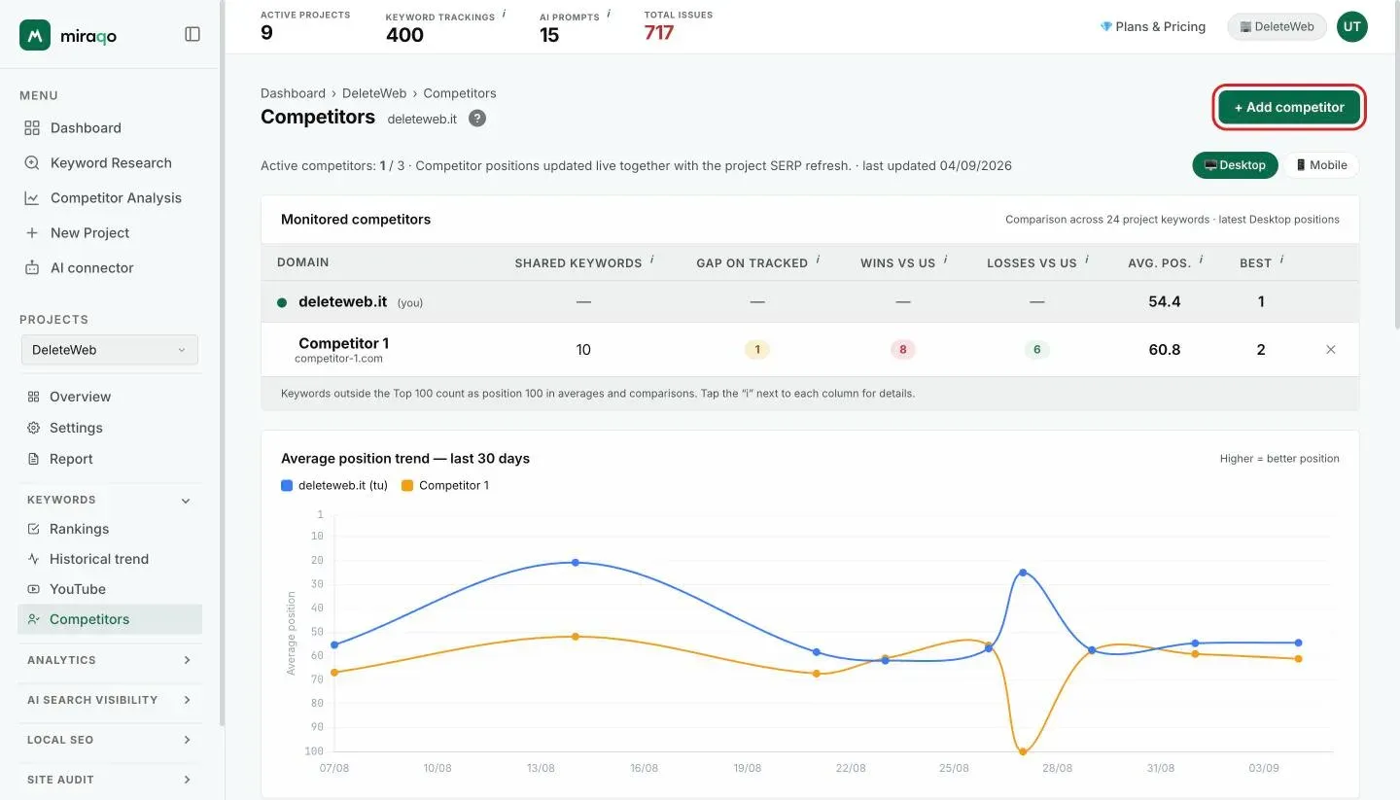This screenshot has width=1400, height=800.
Task: Click the AI Prompts info icon
Action: (609, 15)
